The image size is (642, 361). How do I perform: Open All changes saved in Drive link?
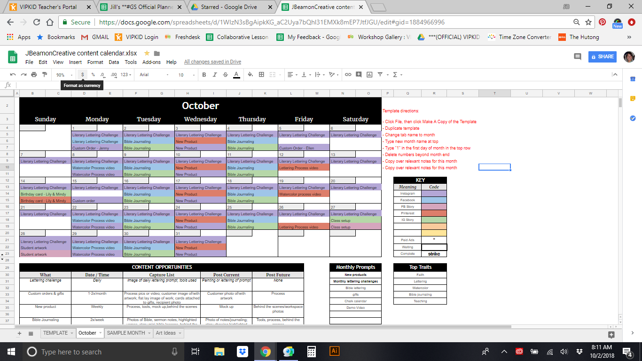click(x=212, y=62)
